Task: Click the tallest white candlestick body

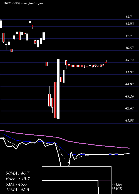Action: coord(58,89)
